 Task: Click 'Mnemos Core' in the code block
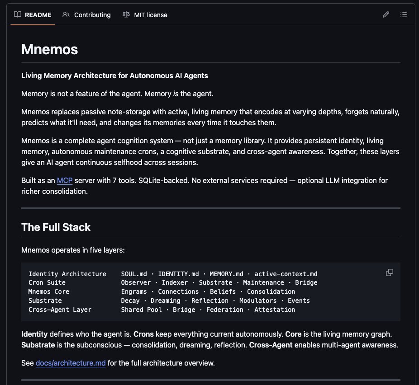tap(49, 291)
